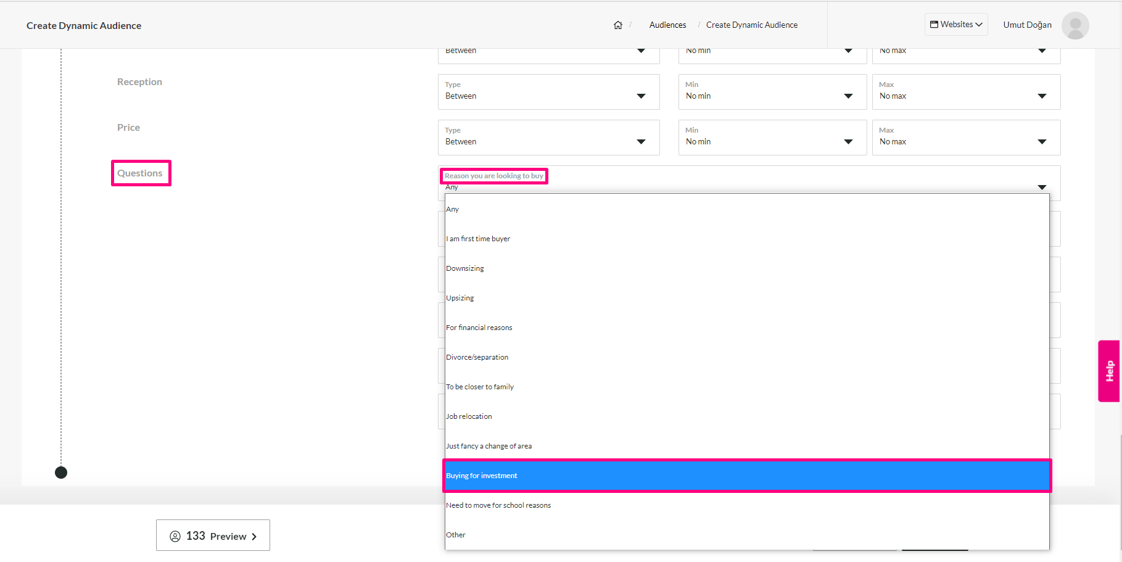Choose Need to move for school reasons

click(747, 505)
